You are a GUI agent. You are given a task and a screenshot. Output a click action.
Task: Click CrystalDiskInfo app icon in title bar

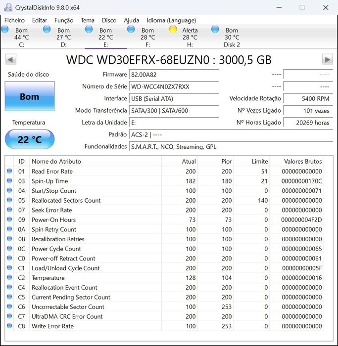coord(8,7)
